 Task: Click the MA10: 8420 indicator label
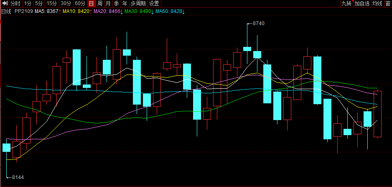77,11
